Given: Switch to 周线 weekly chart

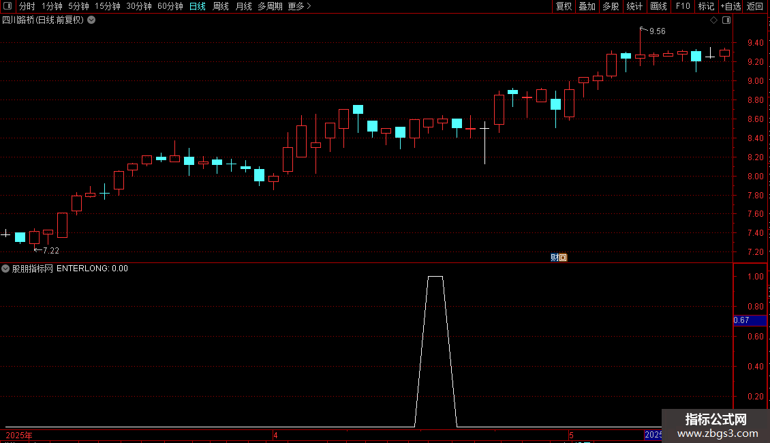Looking at the screenshot, I should tap(221, 6).
